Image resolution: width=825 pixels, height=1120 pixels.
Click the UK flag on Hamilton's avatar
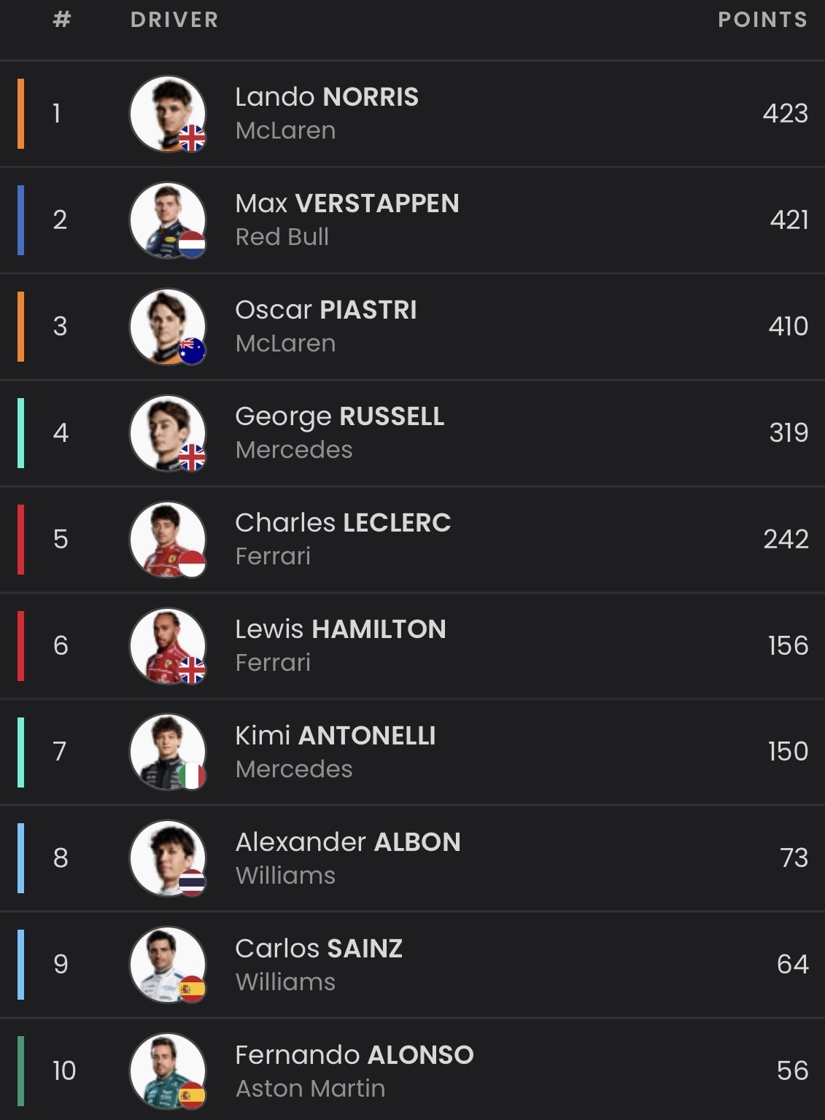coord(192,670)
